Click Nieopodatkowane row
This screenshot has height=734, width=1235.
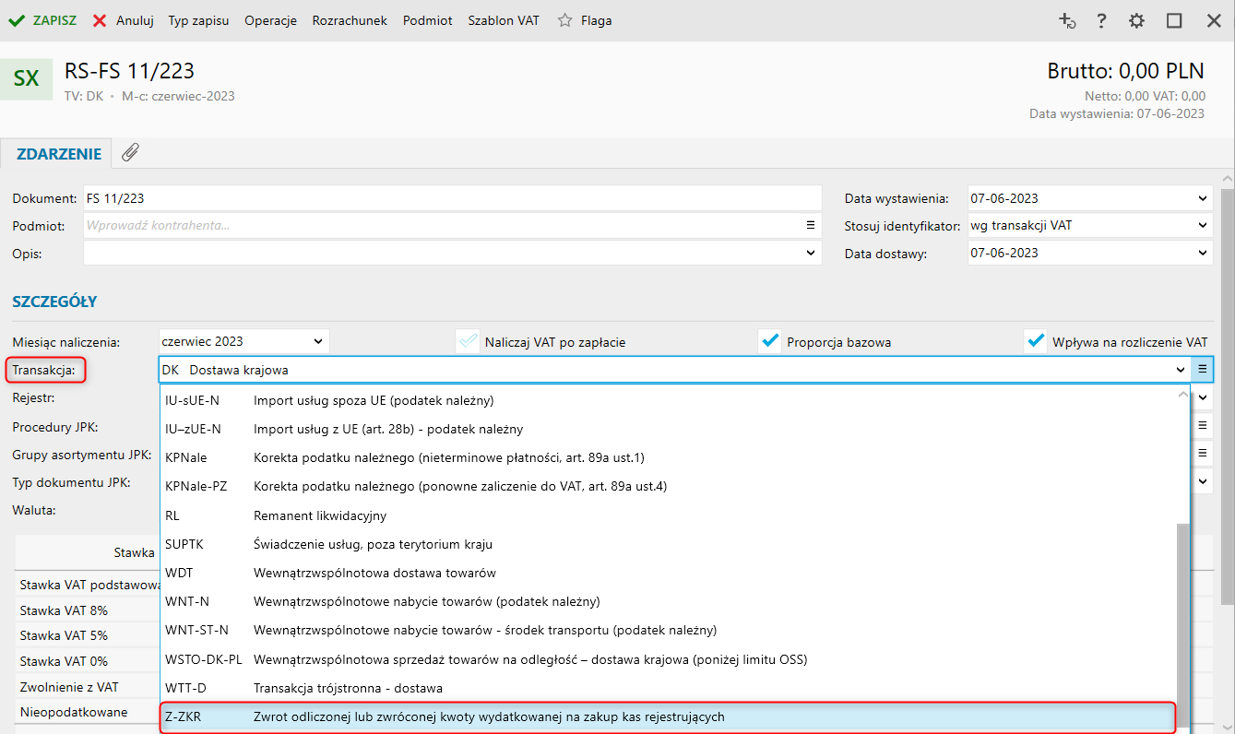click(89, 712)
